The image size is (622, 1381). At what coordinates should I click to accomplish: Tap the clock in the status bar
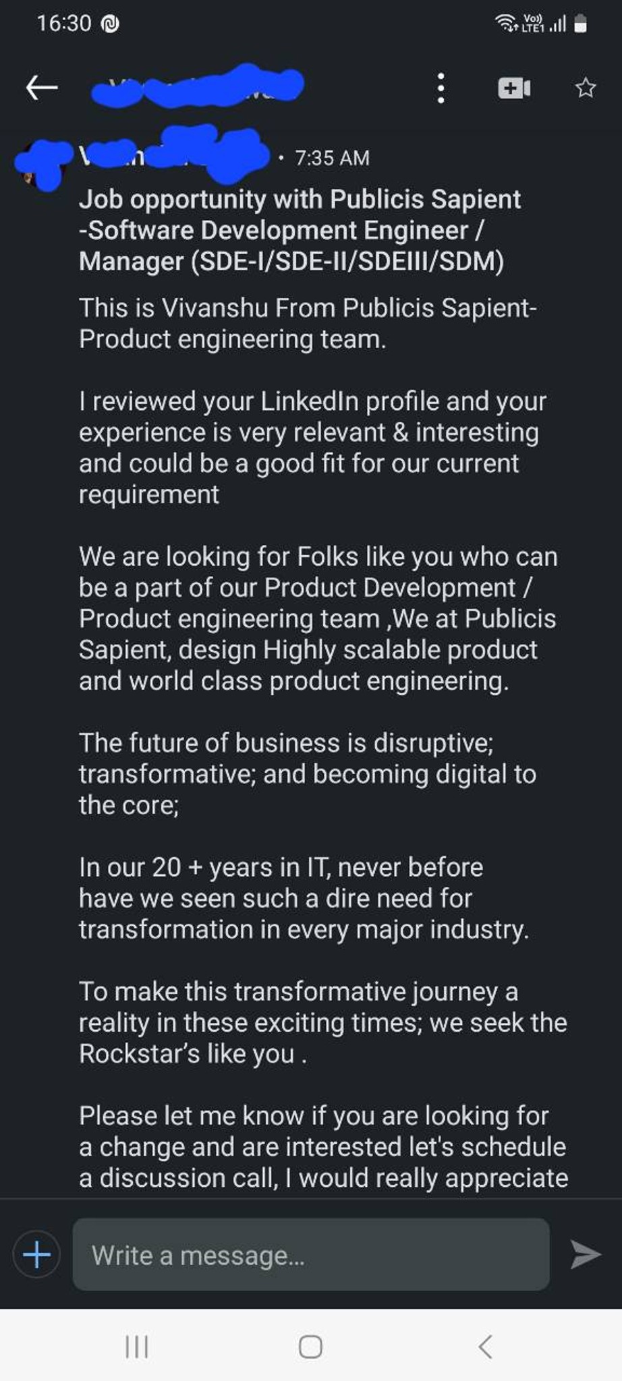pos(66,22)
